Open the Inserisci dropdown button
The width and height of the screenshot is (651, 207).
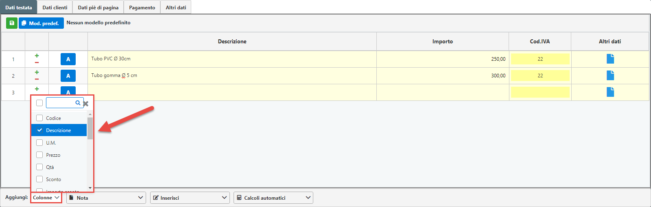click(190, 198)
